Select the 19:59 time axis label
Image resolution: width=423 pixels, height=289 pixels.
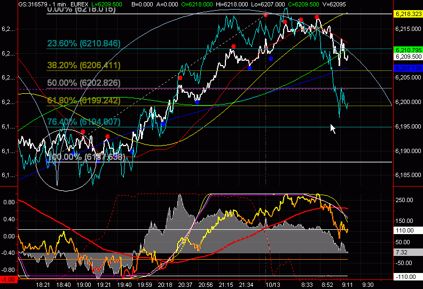coord(145,285)
